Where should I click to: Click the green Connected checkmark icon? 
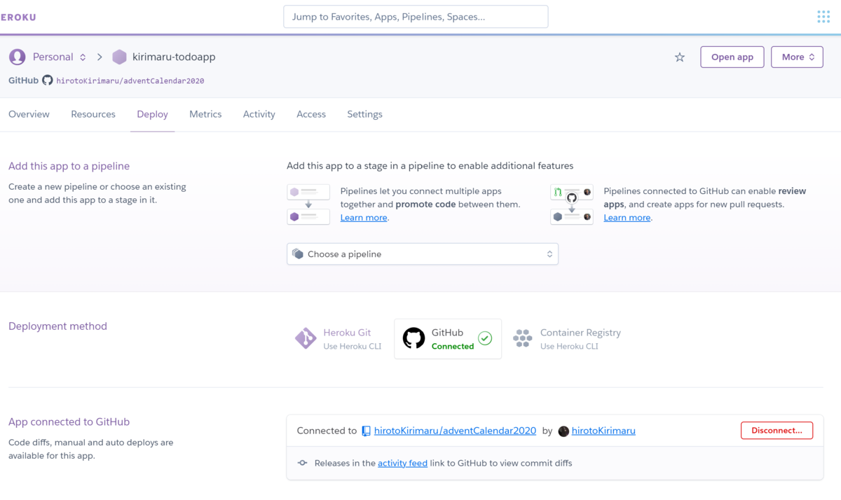pos(485,339)
